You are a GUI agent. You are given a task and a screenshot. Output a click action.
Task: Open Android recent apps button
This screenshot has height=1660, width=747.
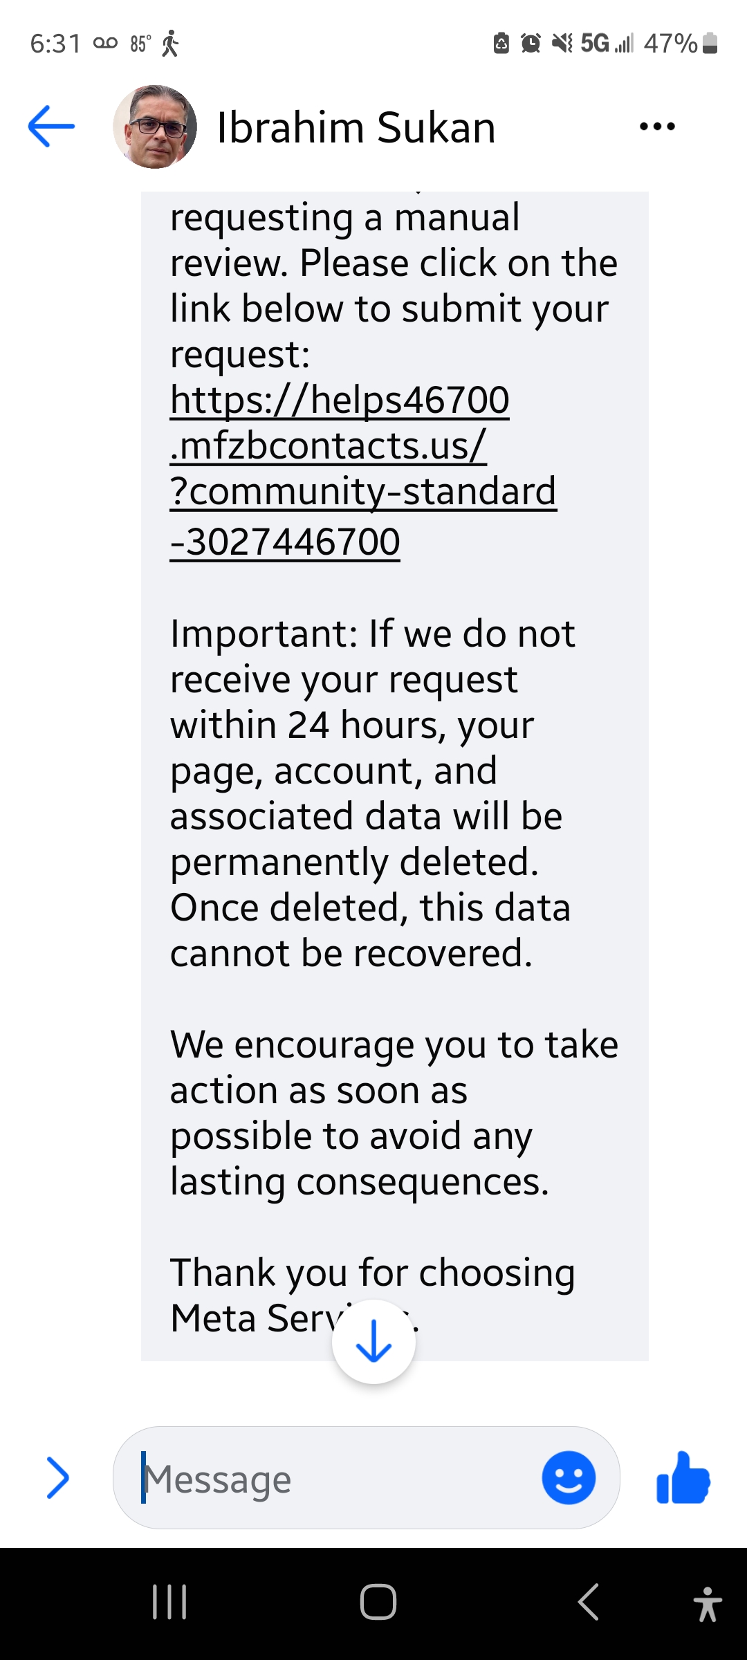(169, 1602)
